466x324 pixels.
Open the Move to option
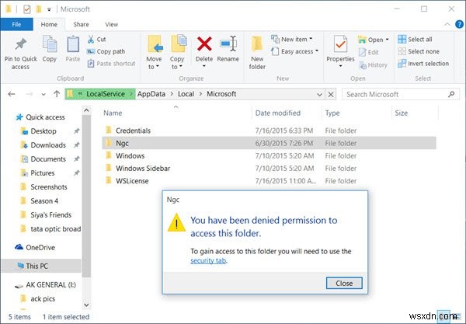coord(154,53)
